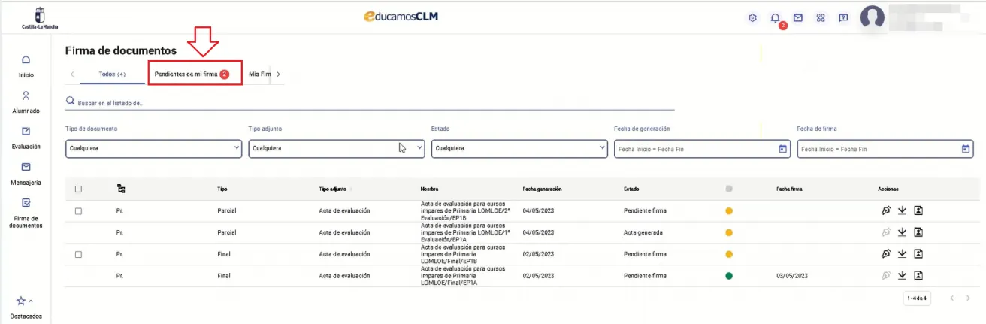
Task: Tick the checkbox for Final/EP1B row
Action: (78, 254)
